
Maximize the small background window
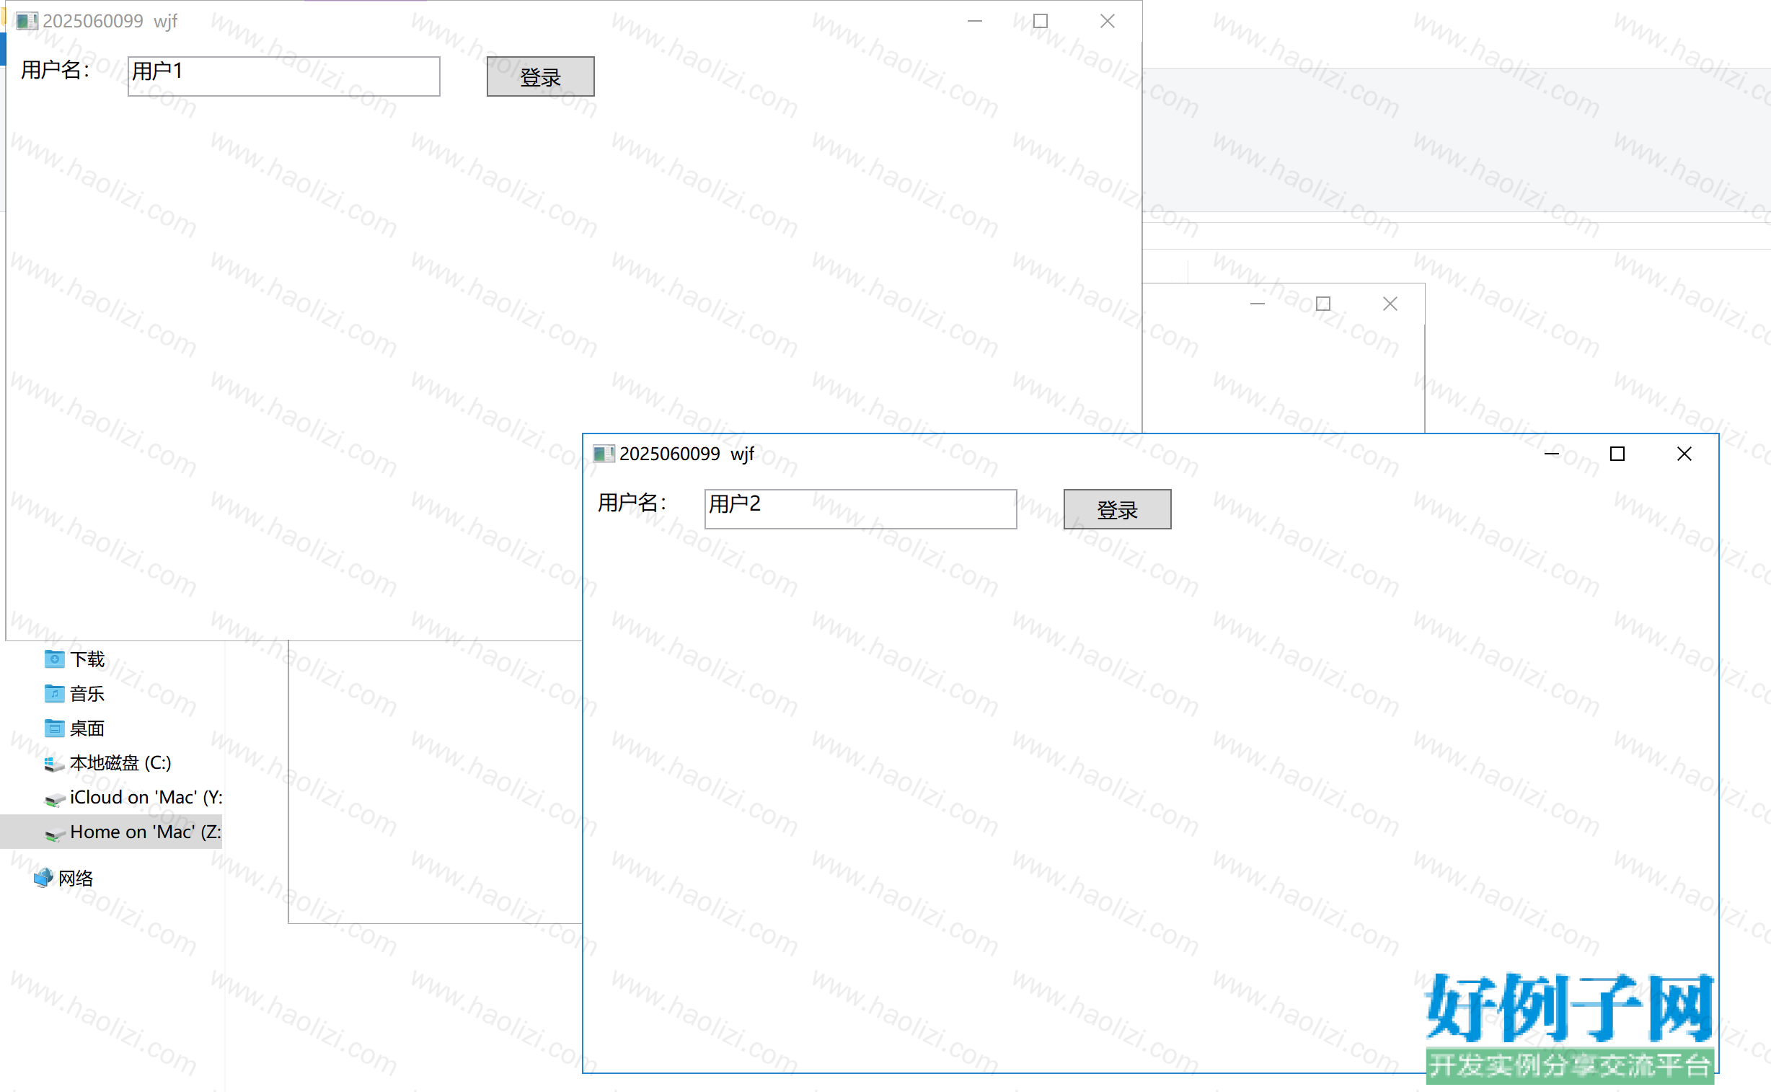[1322, 304]
